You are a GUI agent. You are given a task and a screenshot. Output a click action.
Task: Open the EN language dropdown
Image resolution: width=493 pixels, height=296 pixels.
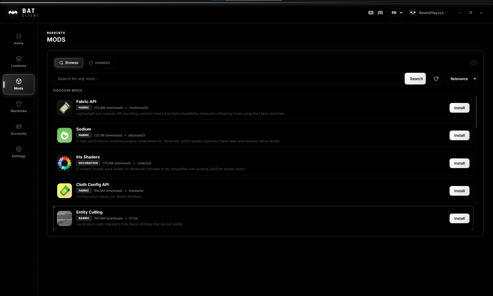[x=396, y=13]
